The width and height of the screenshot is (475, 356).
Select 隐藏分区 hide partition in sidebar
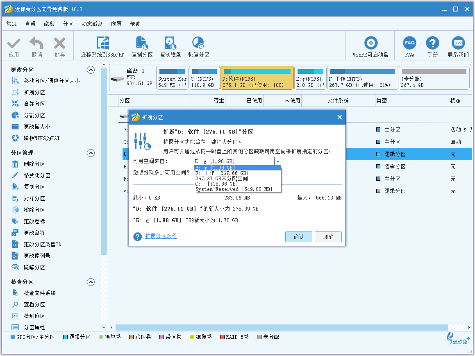pyautogui.click(x=28, y=267)
